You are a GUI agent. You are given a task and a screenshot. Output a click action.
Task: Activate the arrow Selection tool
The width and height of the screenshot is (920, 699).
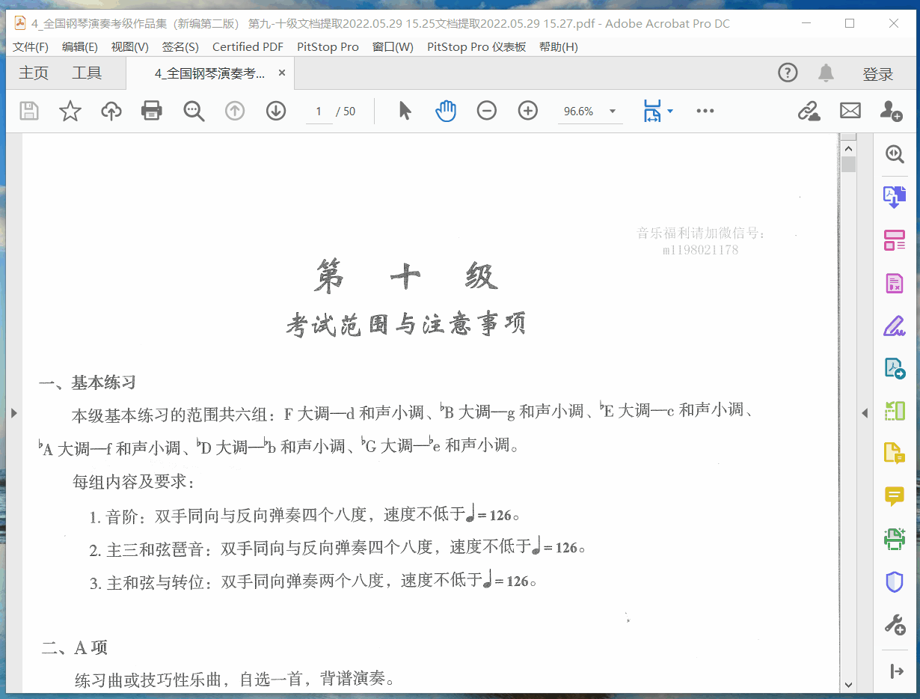(x=405, y=111)
